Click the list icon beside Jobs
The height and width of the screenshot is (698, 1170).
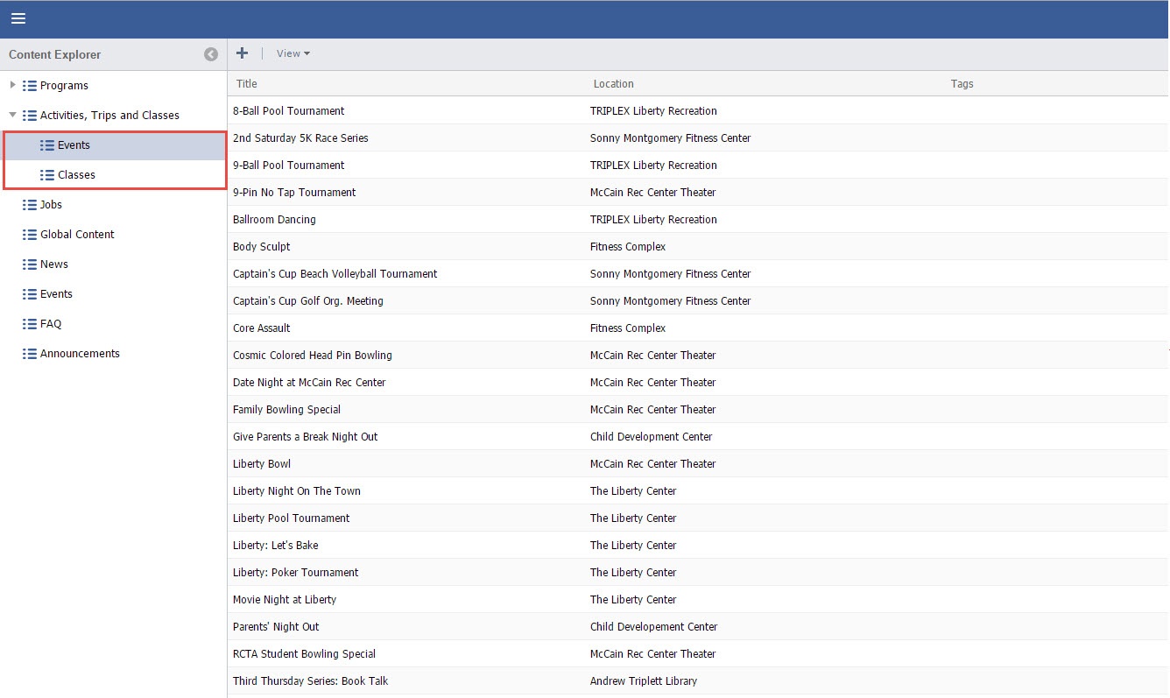[x=30, y=205]
